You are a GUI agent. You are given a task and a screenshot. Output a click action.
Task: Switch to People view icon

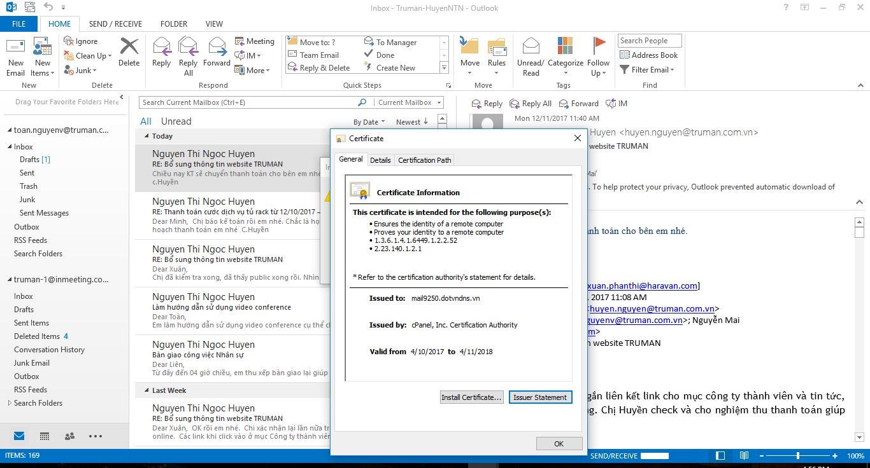[69, 436]
